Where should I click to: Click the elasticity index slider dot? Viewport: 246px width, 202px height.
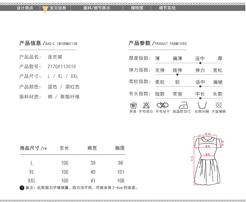coord(177,75)
